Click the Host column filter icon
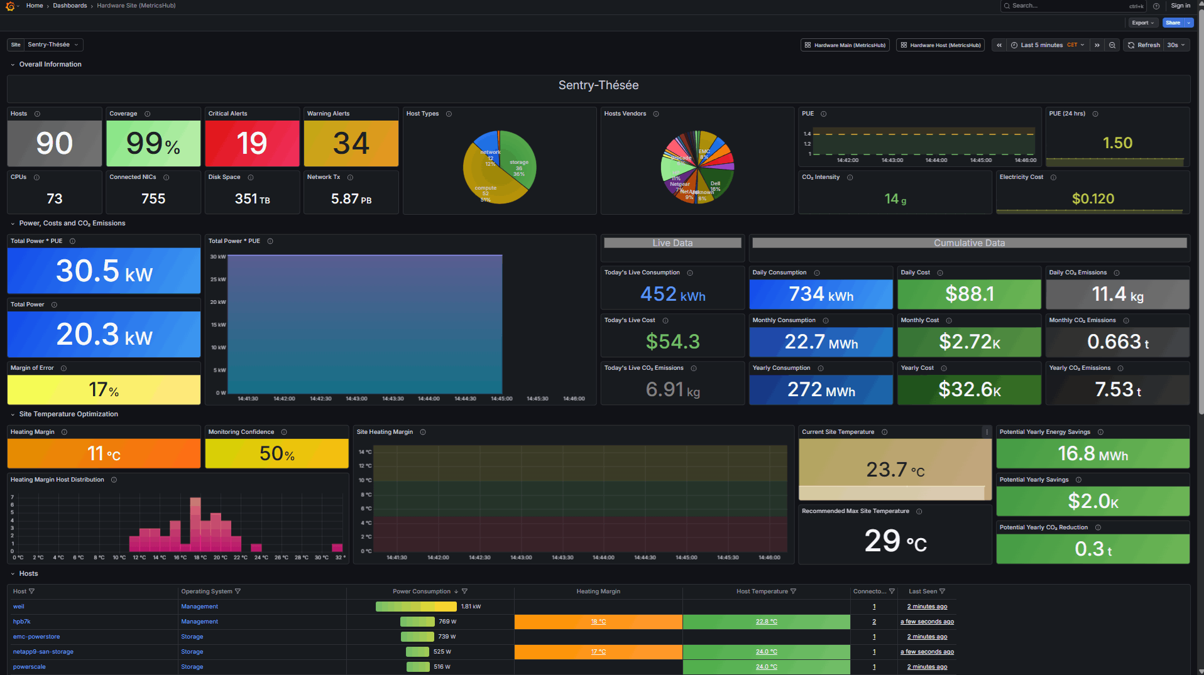This screenshot has width=1204, height=675. tap(32, 591)
